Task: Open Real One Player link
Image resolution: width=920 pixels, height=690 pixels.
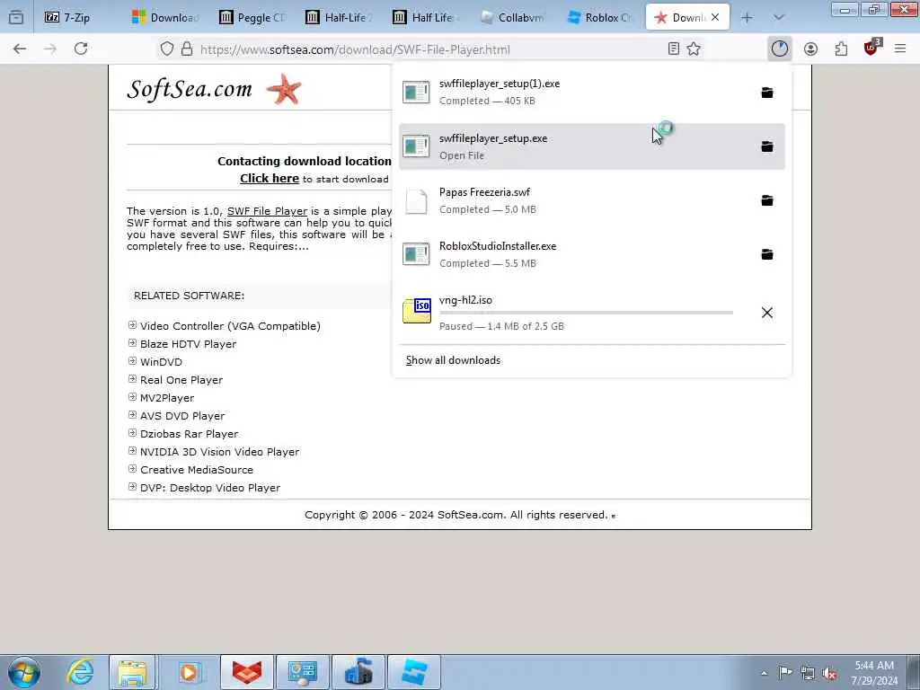Action: pos(181,380)
